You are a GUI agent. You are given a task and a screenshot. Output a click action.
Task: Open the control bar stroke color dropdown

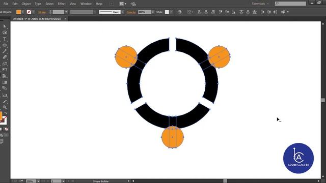pos(33,12)
